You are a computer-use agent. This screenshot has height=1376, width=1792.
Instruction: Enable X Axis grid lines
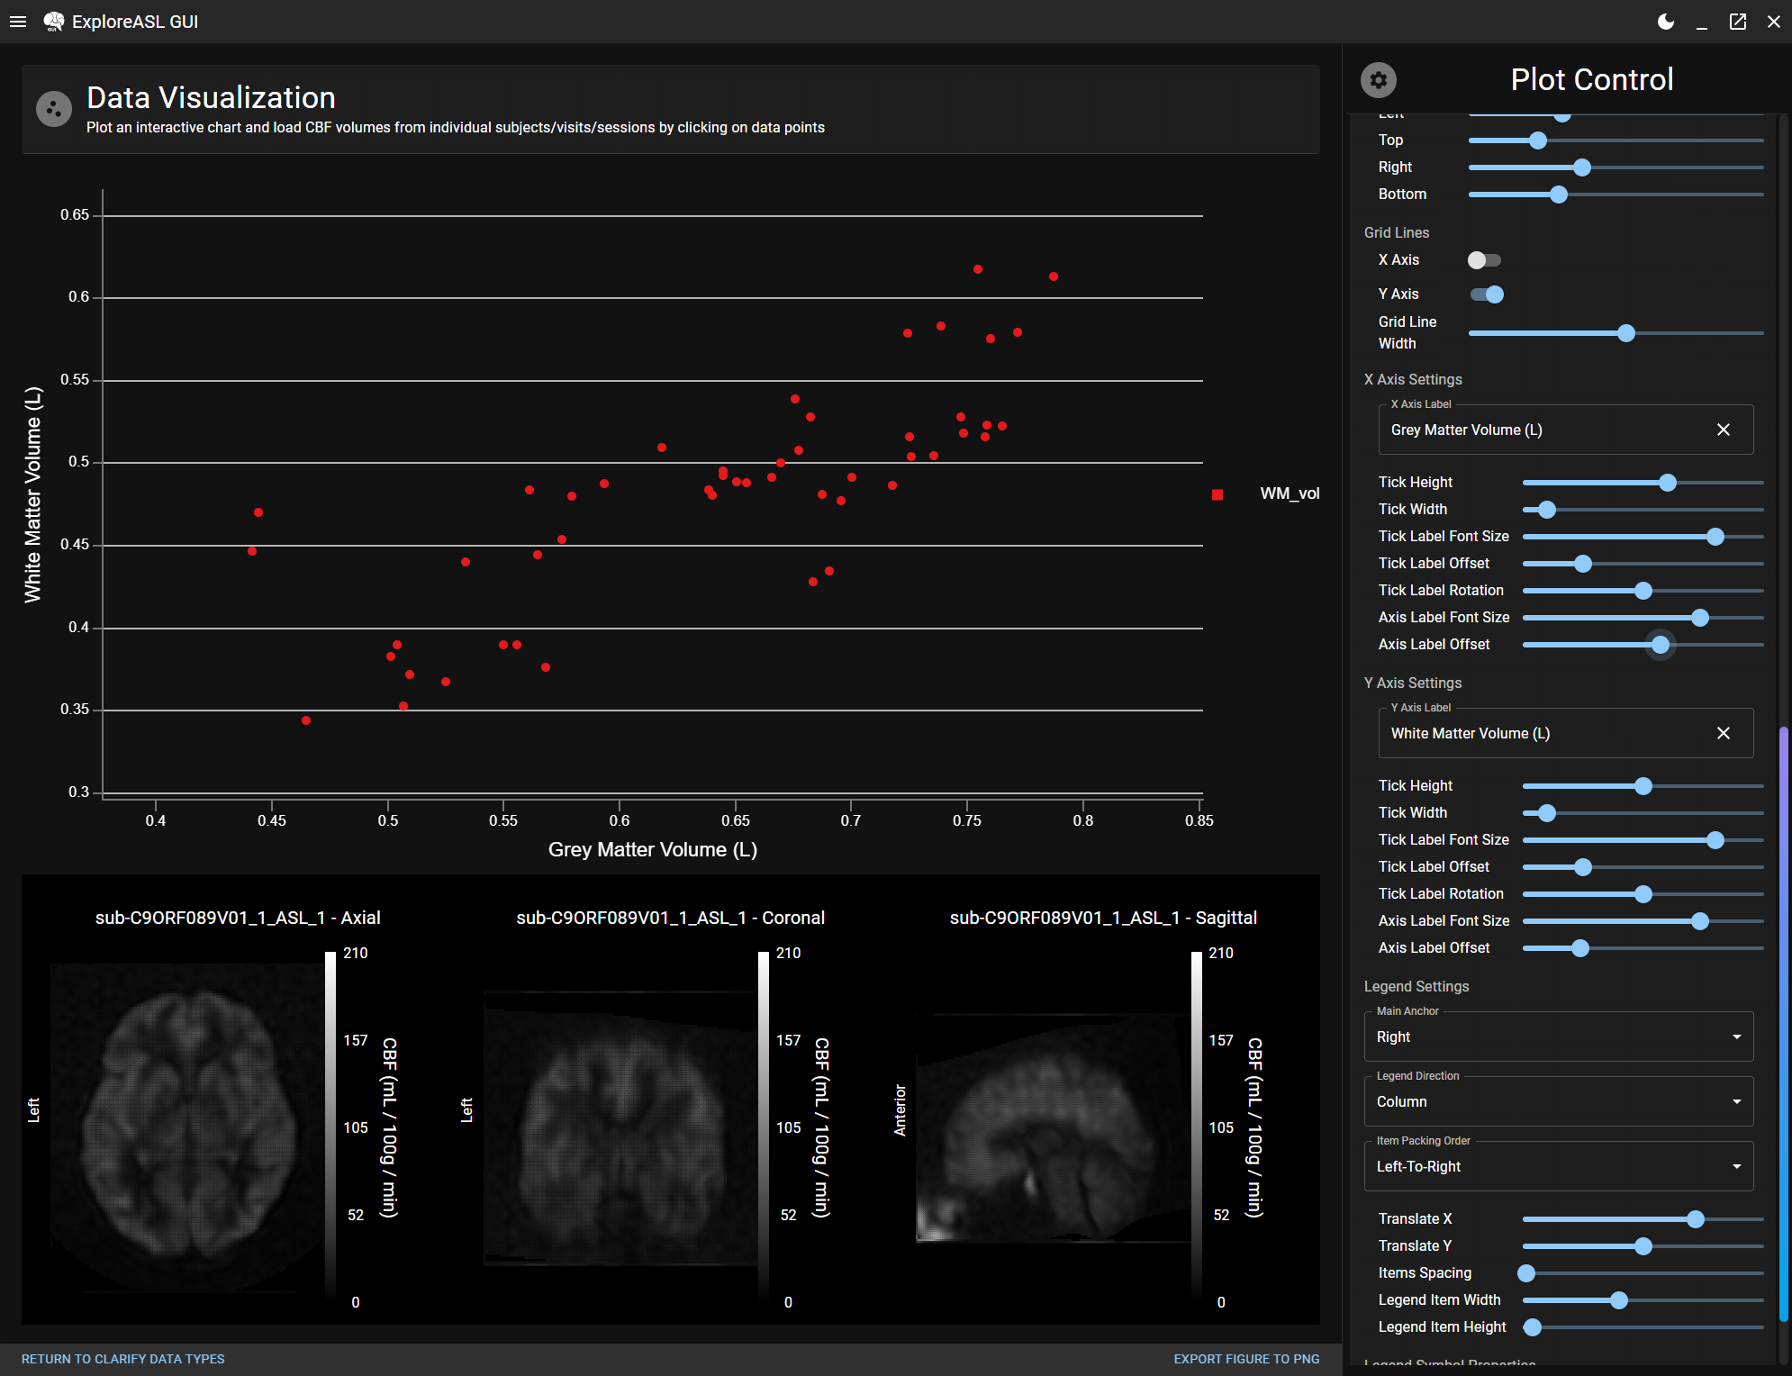click(x=1484, y=260)
